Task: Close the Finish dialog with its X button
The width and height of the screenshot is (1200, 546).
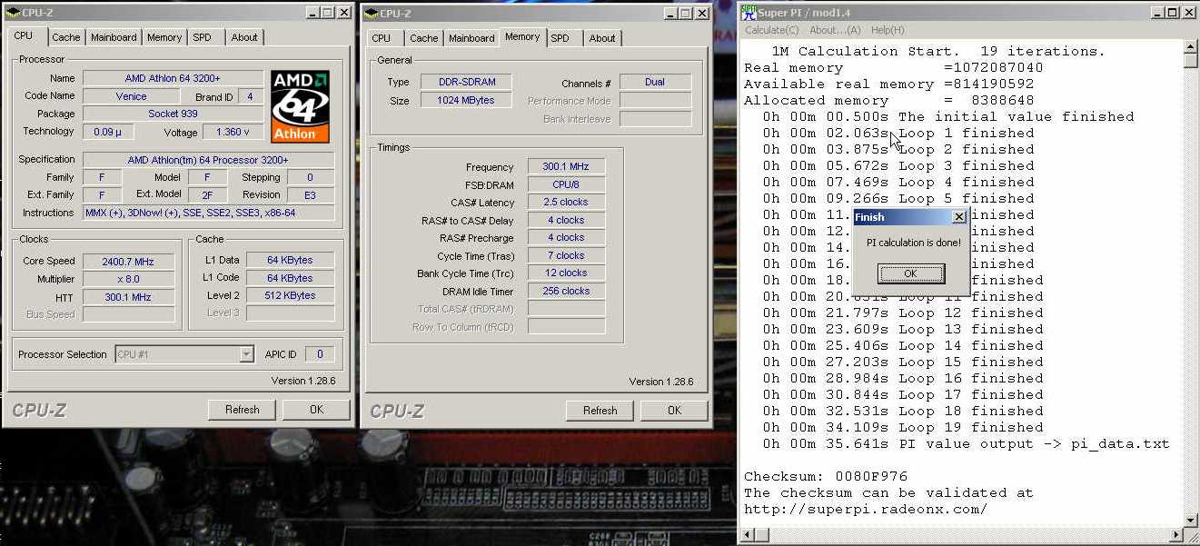Action: [x=958, y=217]
